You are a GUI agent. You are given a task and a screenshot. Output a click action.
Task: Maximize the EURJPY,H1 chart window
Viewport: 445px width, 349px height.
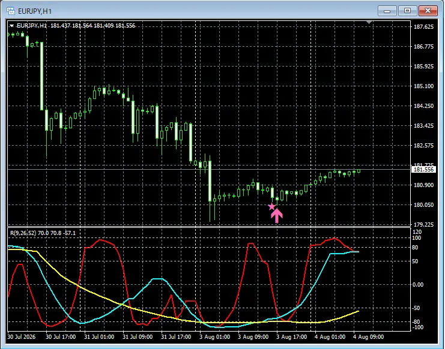[x=407, y=11]
